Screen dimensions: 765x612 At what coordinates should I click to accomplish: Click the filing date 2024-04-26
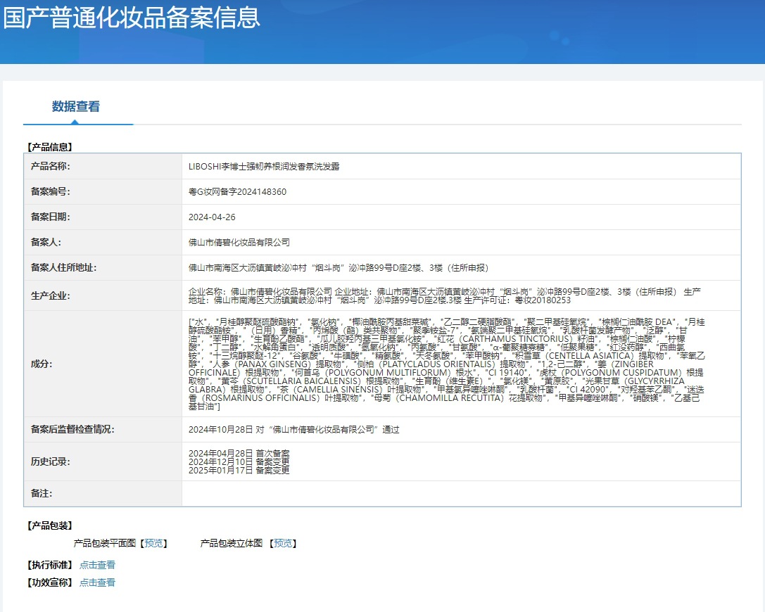tap(212, 217)
